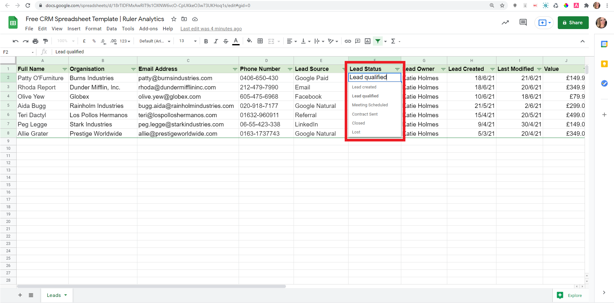Open the Lead Source column filter dropdown
The height and width of the screenshot is (303, 614).
pos(344,69)
